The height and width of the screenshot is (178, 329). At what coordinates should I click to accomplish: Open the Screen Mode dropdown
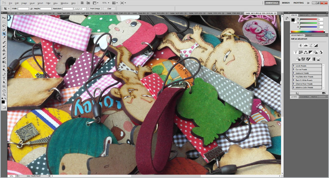[123, 3]
